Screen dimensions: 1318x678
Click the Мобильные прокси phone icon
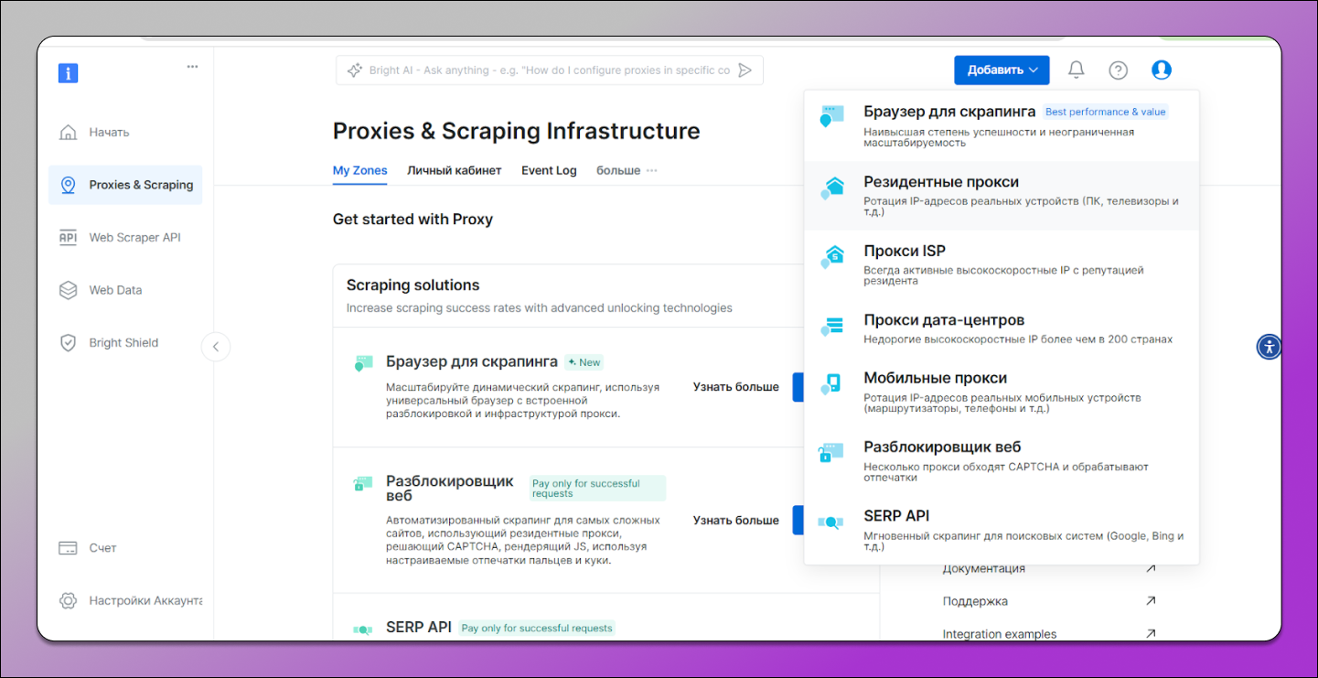pyautogui.click(x=831, y=384)
